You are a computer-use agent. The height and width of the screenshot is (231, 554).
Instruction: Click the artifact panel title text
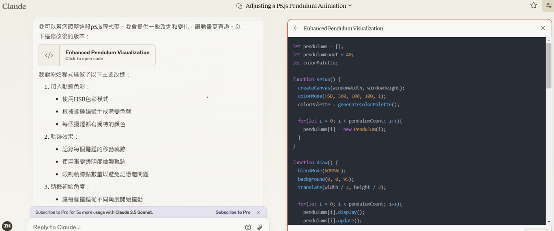click(343, 28)
